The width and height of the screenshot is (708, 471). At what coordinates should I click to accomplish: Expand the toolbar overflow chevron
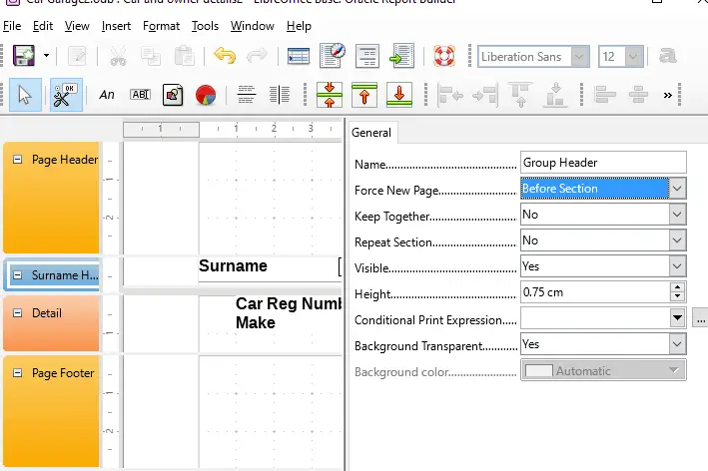click(668, 95)
